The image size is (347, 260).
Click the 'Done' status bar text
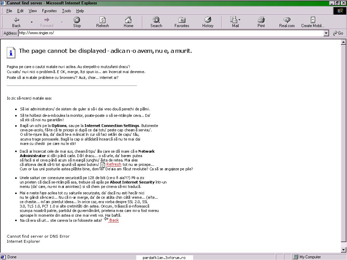point(12,257)
